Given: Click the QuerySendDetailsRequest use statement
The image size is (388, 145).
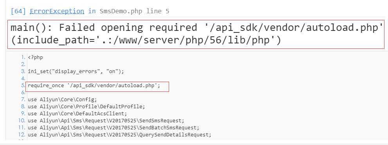Looking at the screenshot, I should 119,135.
